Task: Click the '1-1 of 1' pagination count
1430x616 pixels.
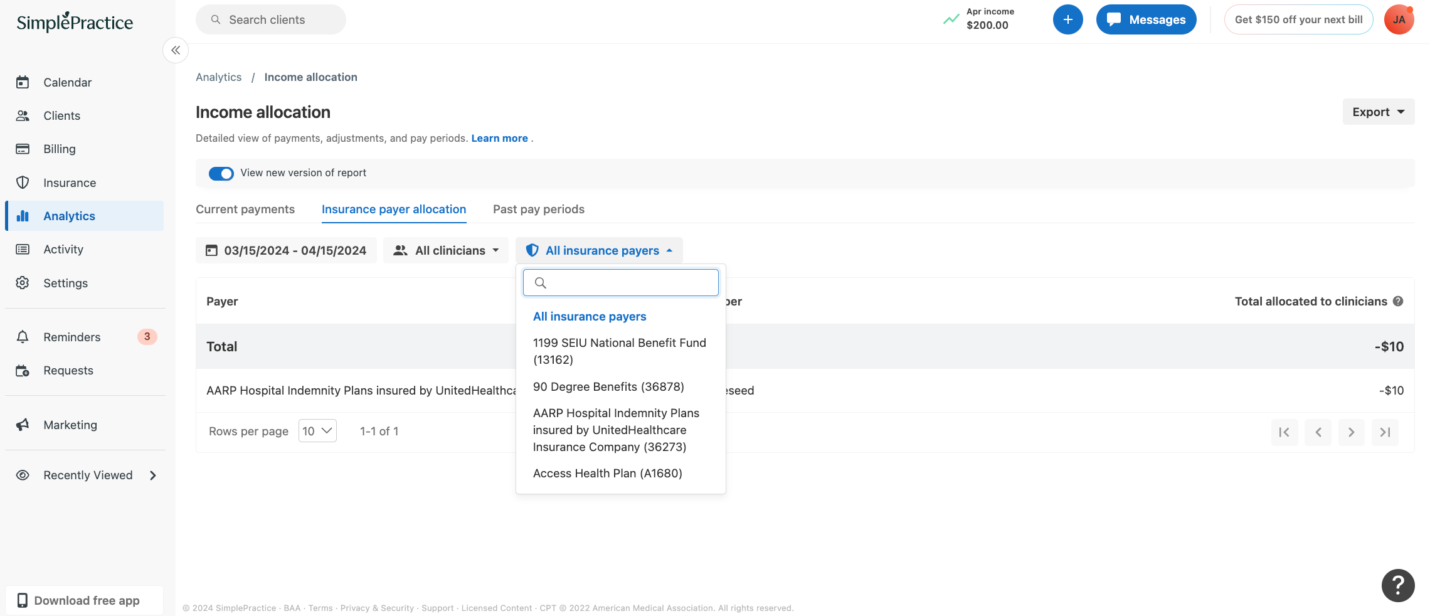Action: tap(379, 431)
